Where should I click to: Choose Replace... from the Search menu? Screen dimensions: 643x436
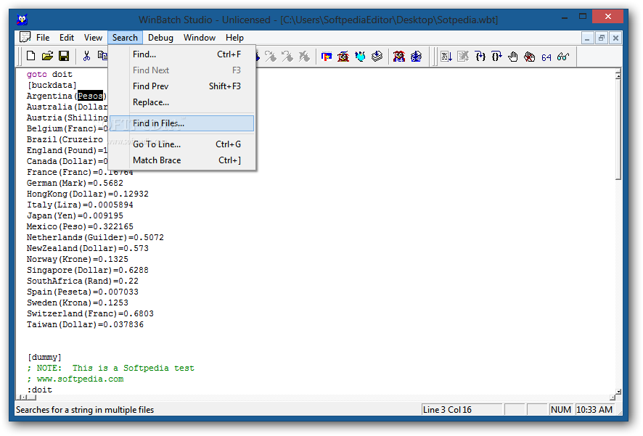click(181, 102)
